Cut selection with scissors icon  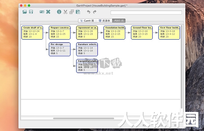pos(65,12)
